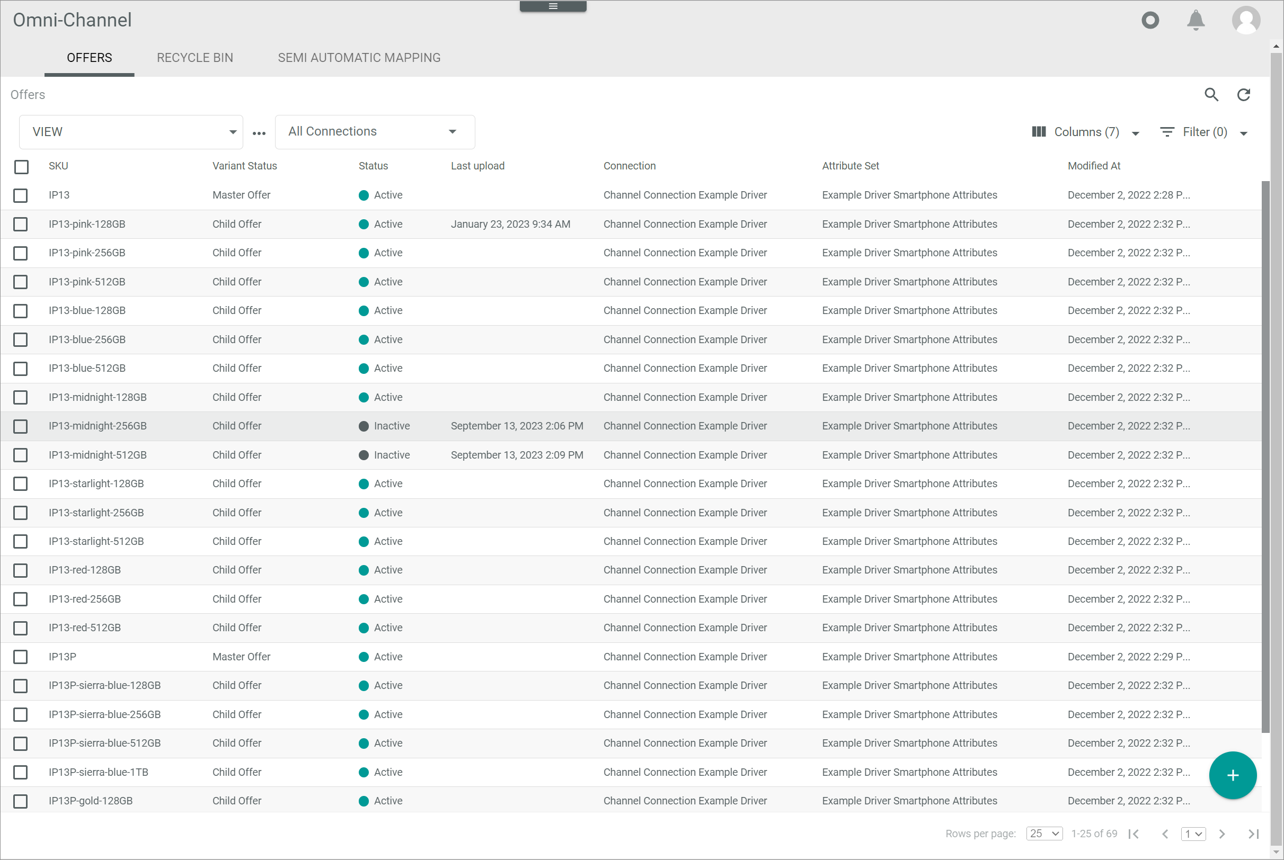
Task: Open the IP13-red-512GB offer
Action: (x=84, y=628)
